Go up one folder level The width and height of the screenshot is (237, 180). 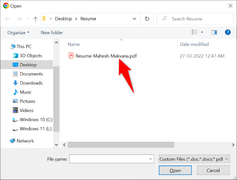[35, 19]
